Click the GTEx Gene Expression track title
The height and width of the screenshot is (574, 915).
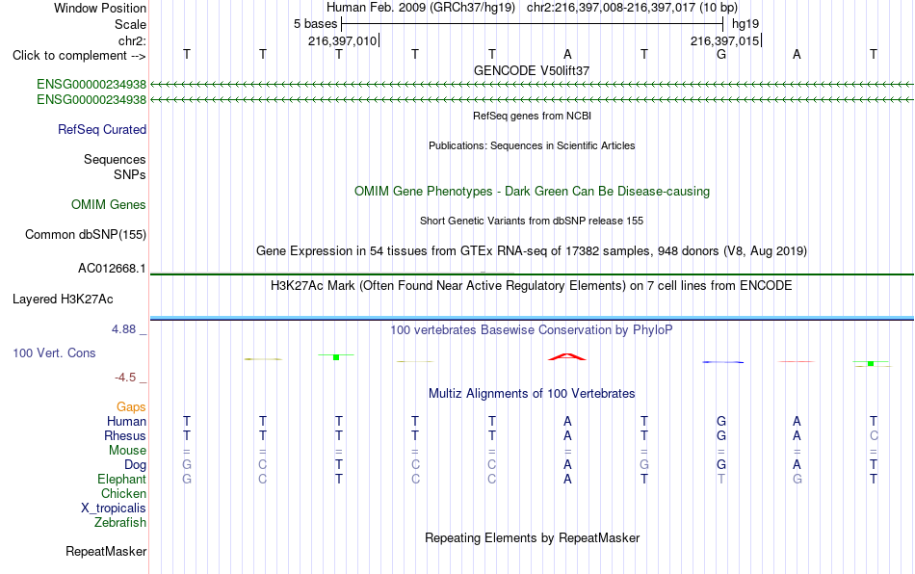[532, 250]
